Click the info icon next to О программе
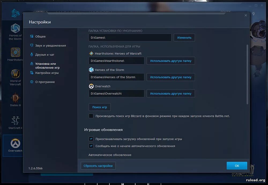Image resolution: width=268 pixels, height=185 pixels. (x=32, y=82)
